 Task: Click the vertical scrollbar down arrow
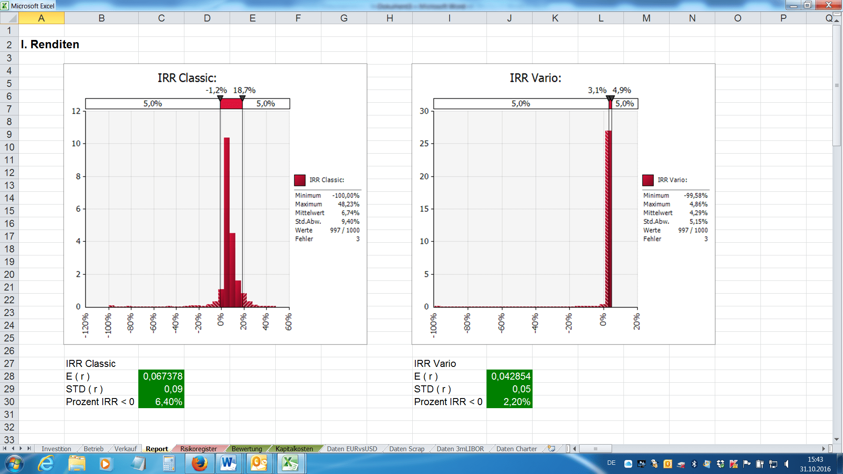click(x=836, y=439)
